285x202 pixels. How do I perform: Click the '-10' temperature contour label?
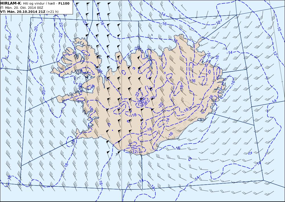[x=280, y=29]
